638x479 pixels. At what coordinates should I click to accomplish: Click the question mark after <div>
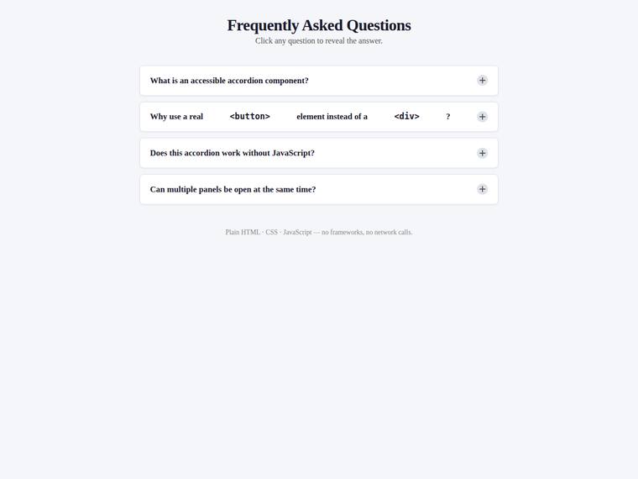coord(448,117)
